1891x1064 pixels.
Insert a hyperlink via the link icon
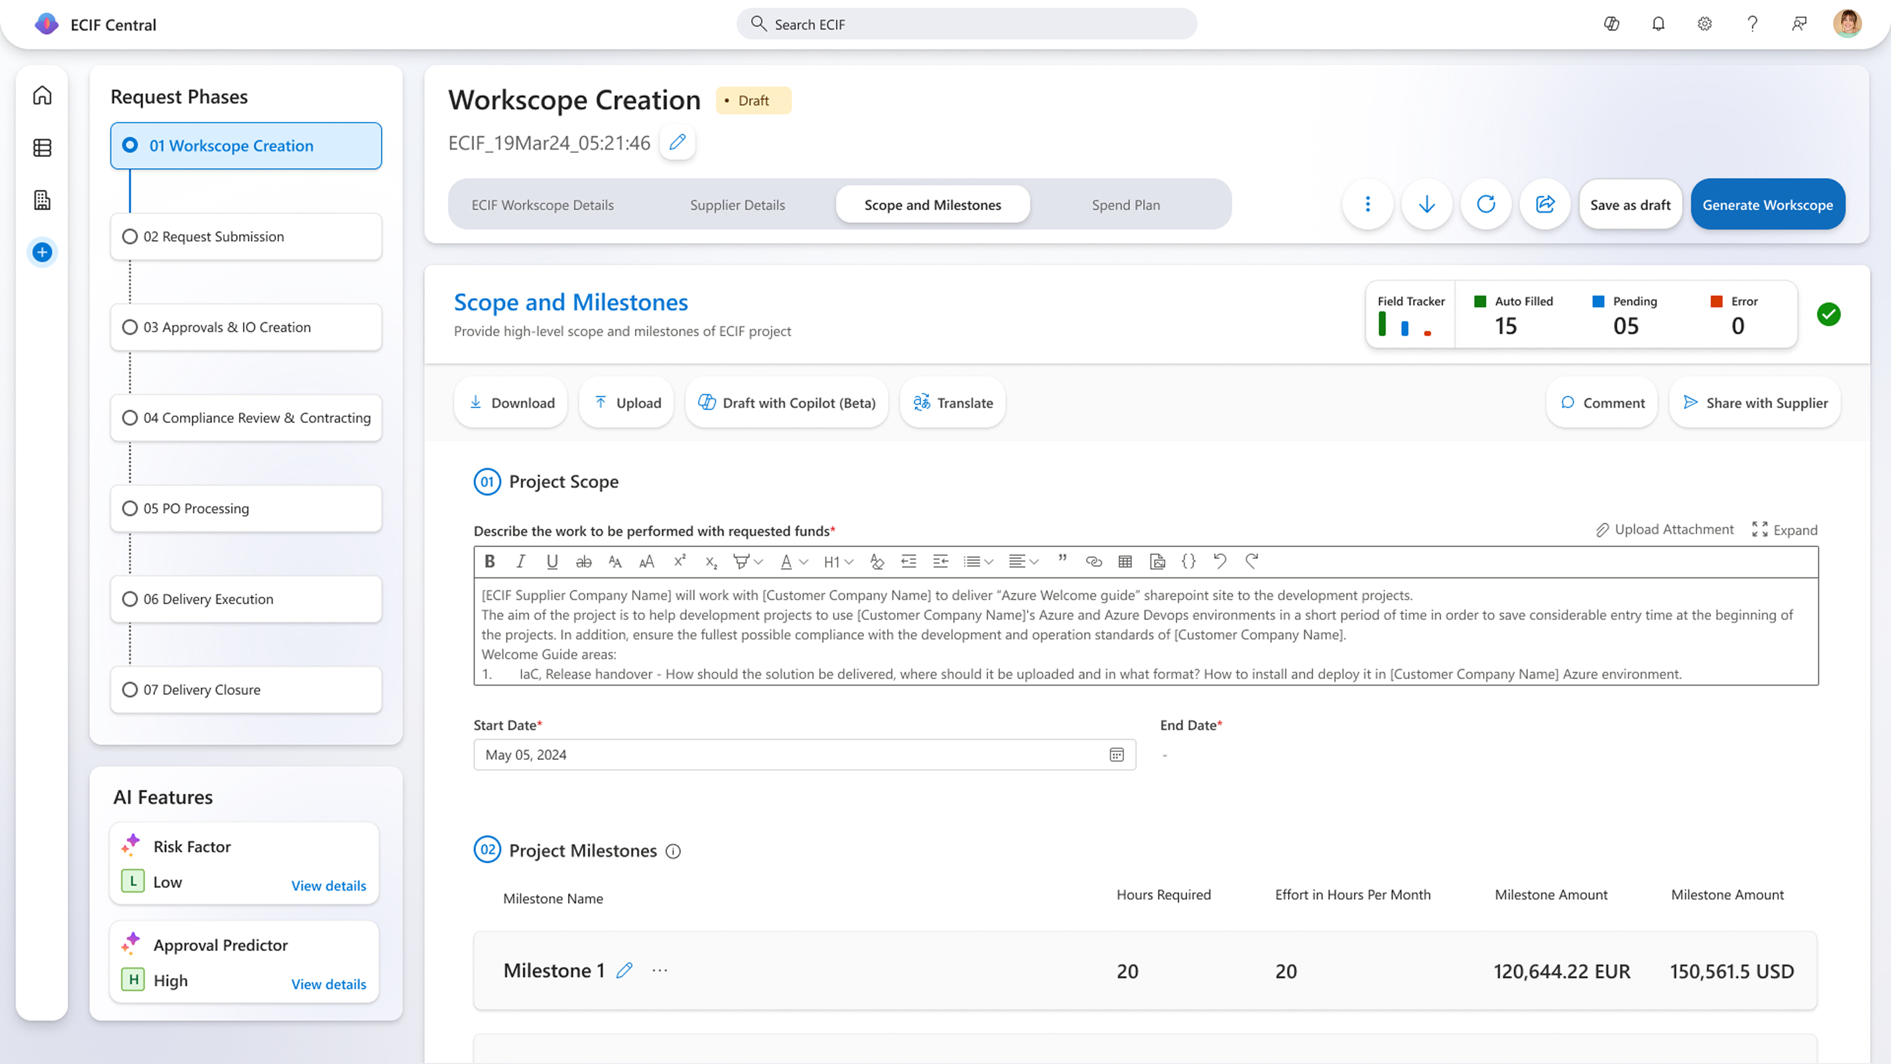(x=1094, y=562)
